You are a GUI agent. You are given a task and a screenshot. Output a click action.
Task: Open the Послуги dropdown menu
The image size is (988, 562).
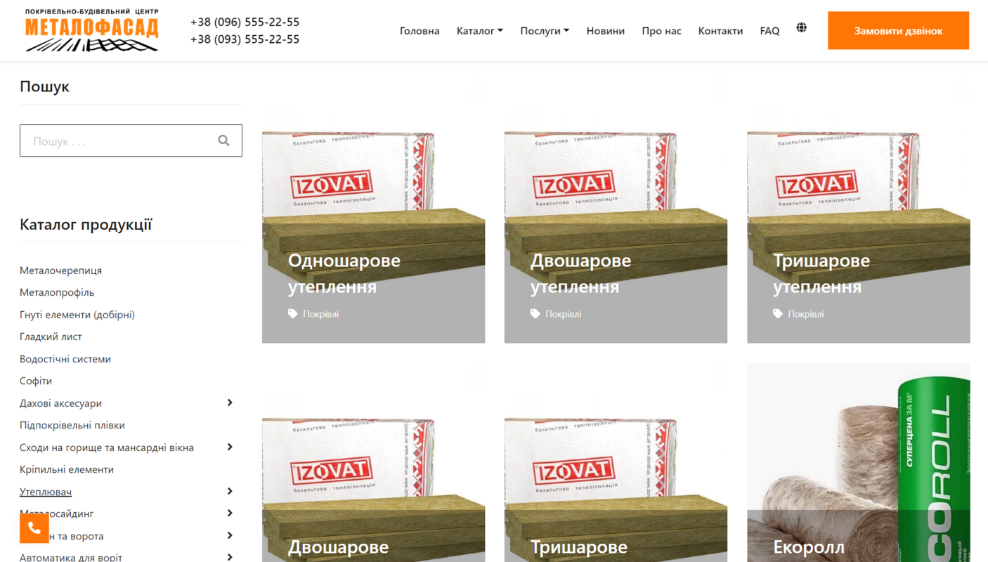pos(545,31)
